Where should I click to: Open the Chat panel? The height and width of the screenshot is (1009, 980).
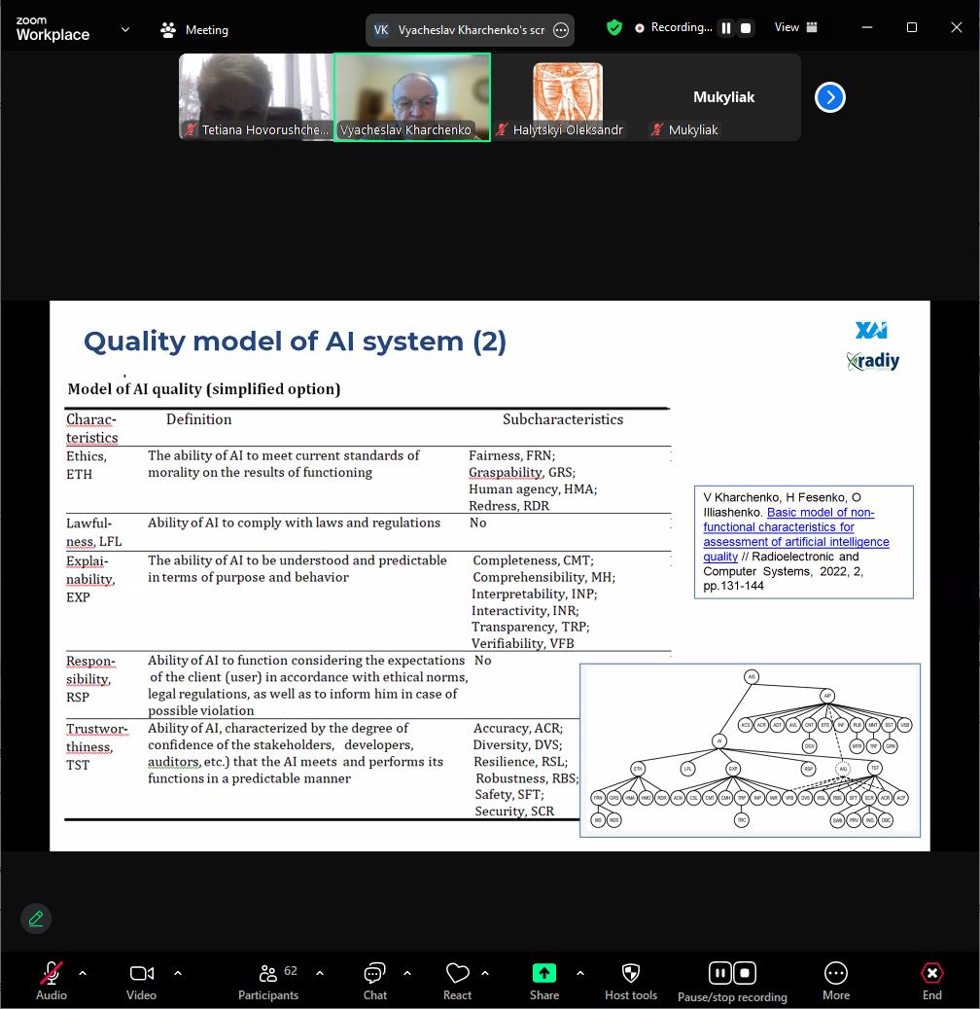click(375, 981)
